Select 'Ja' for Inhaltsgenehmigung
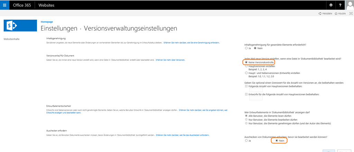Image resolution: width=354 pixels, height=152 pixels. click(x=246, y=48)
